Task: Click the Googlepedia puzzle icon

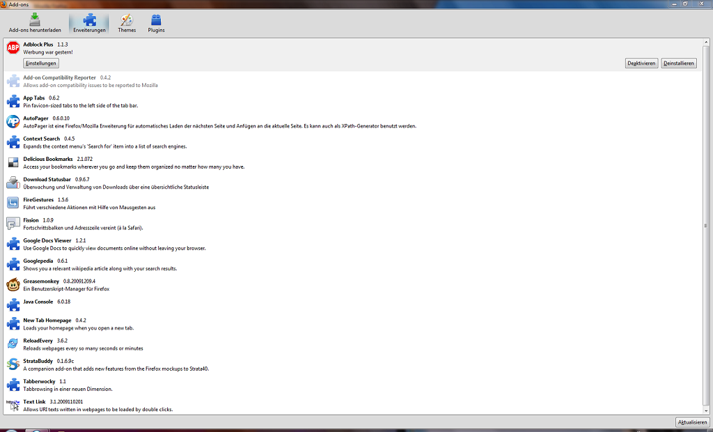Action: pos(13,264)
